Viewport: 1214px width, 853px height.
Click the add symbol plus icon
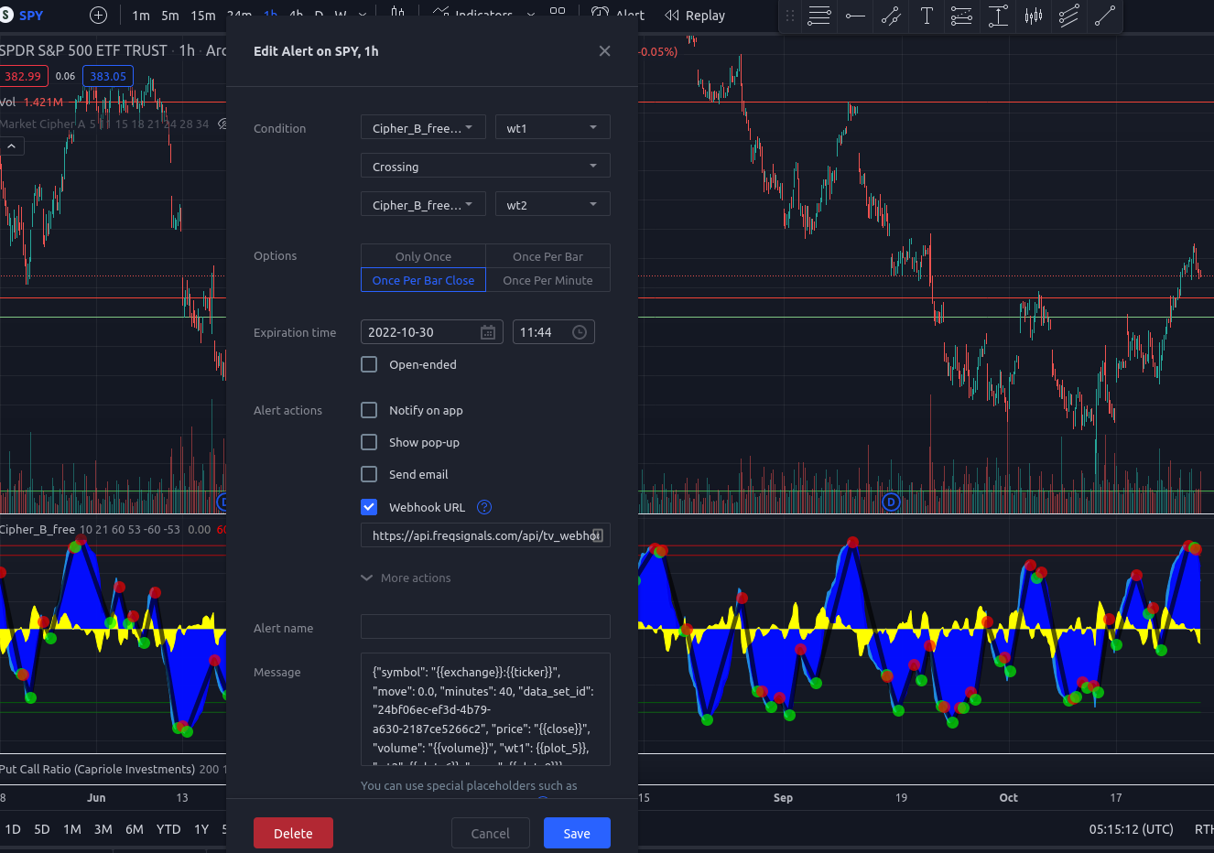pos(99,16)
